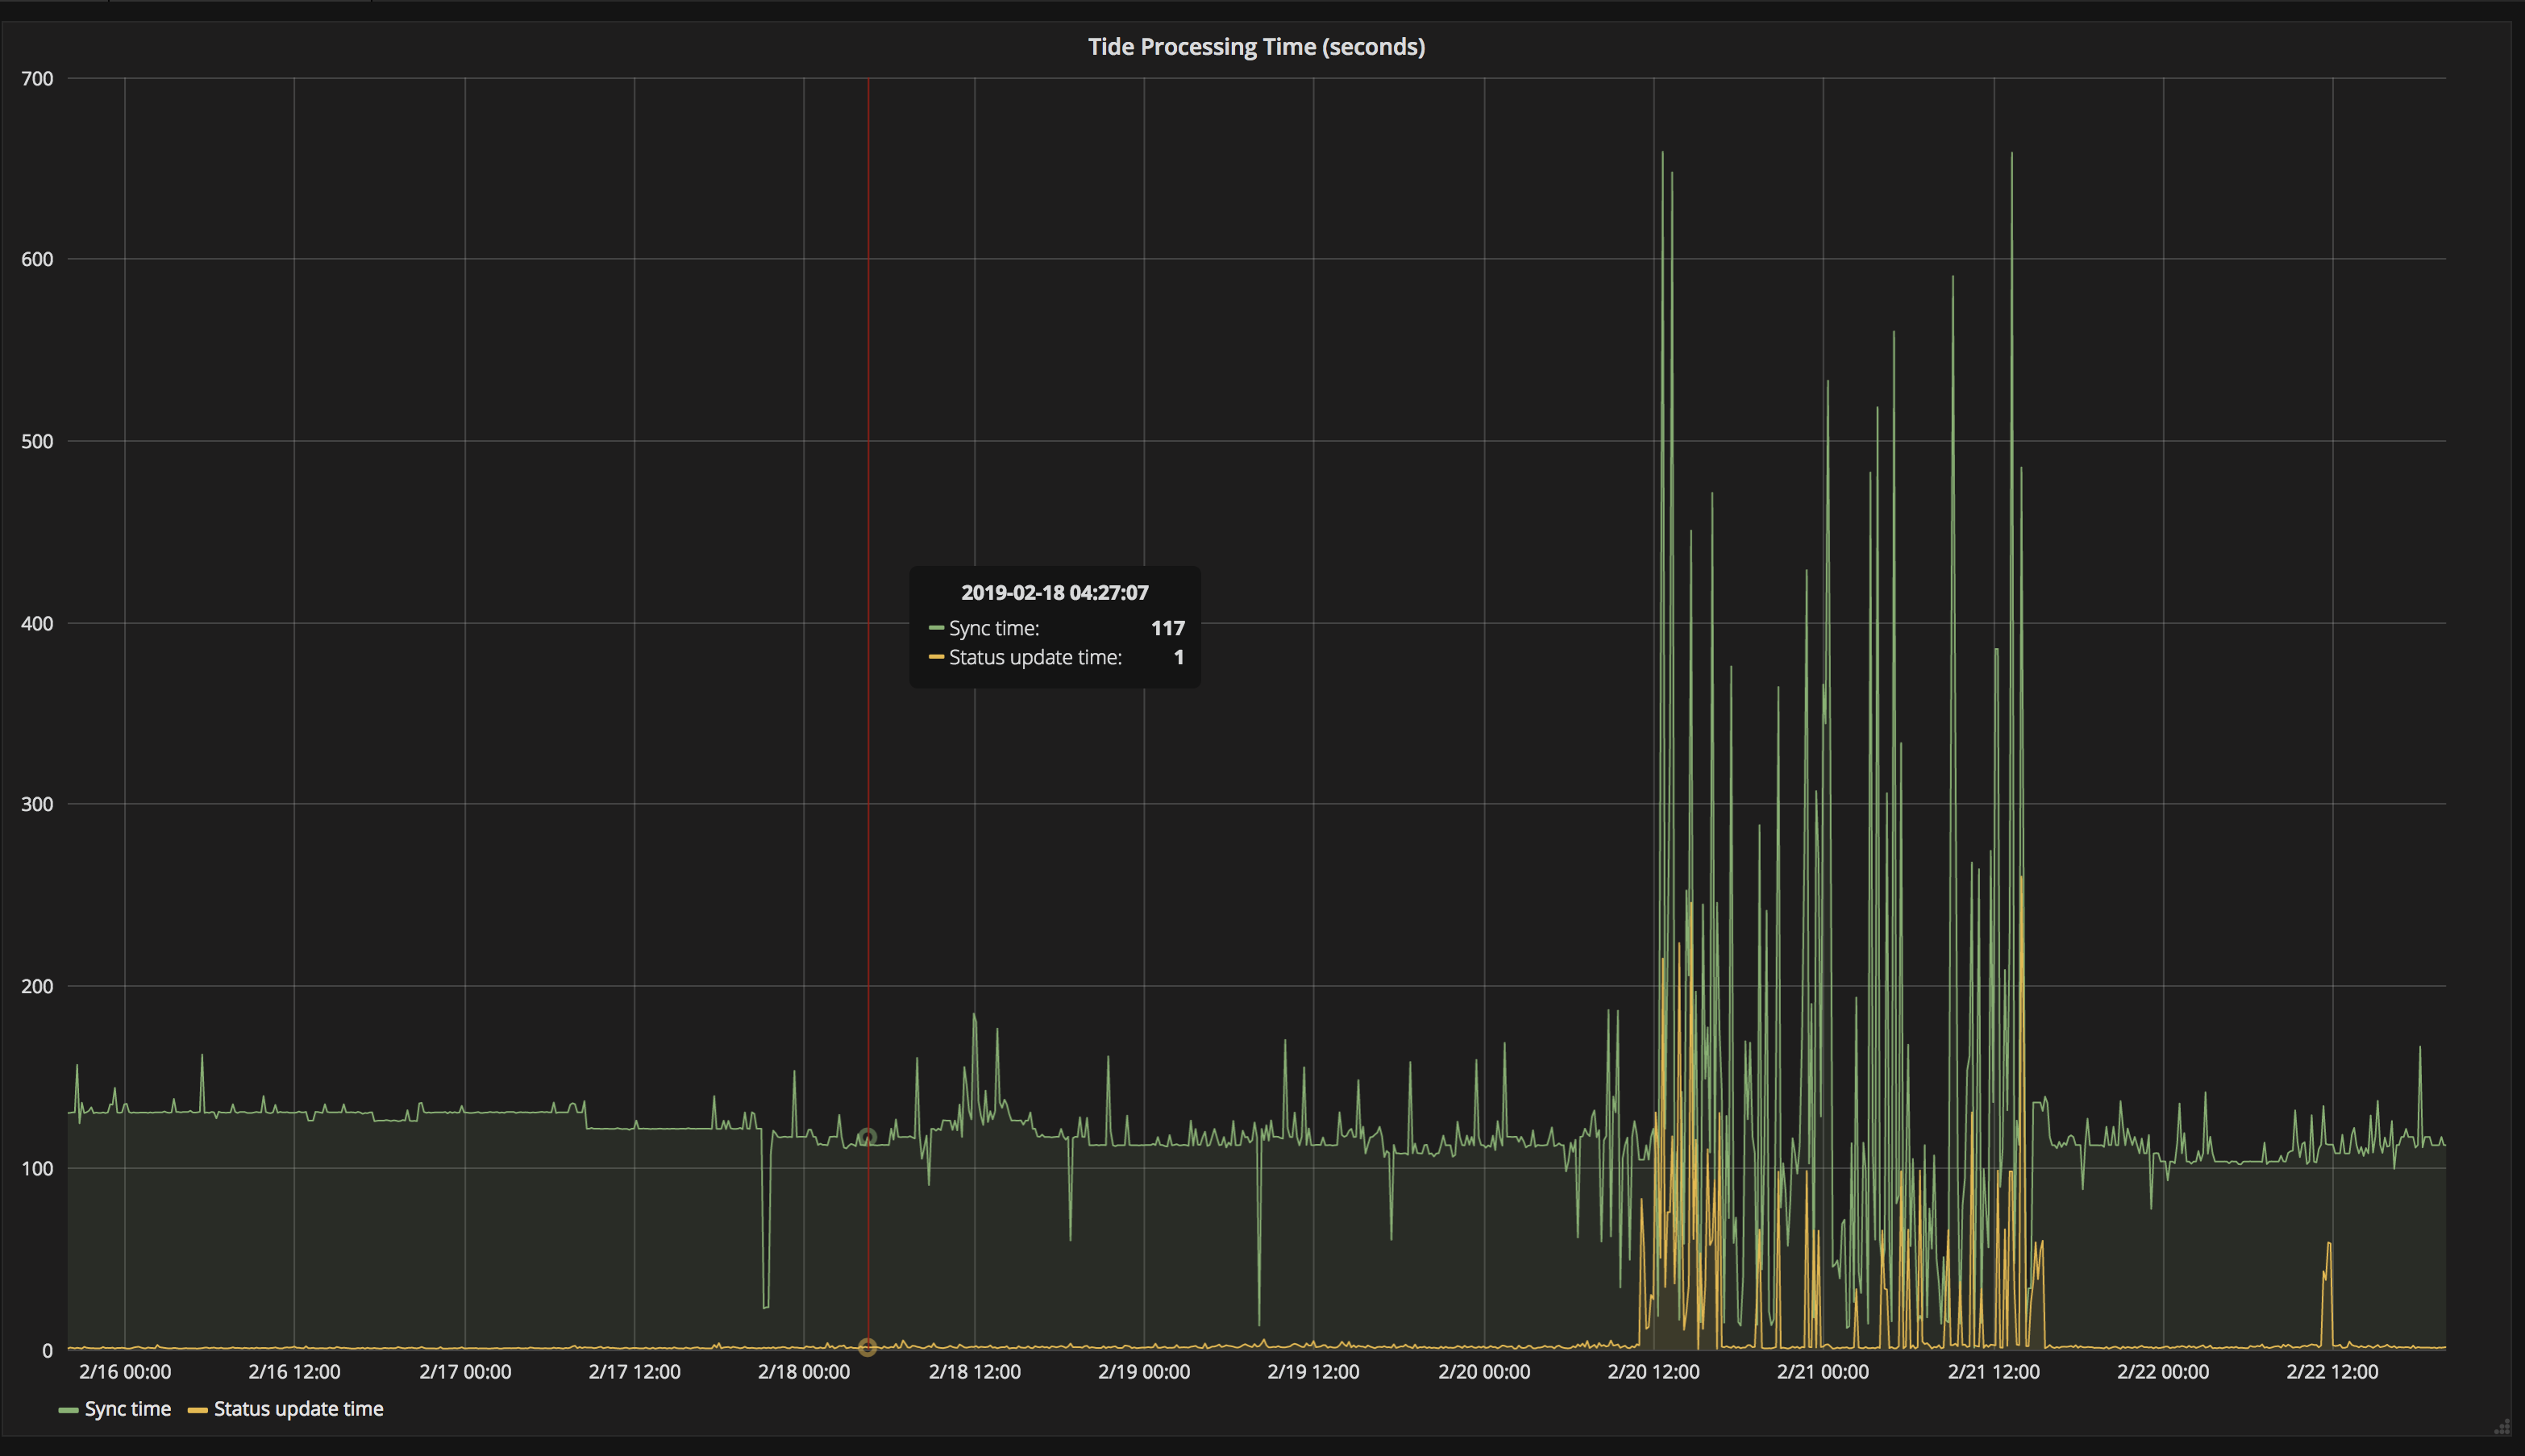The height and width of the screenshot is (1456, 2525).
Task: Click the 2/18 00:00 x-axis time label
Action: click(x=803, y=1372)
